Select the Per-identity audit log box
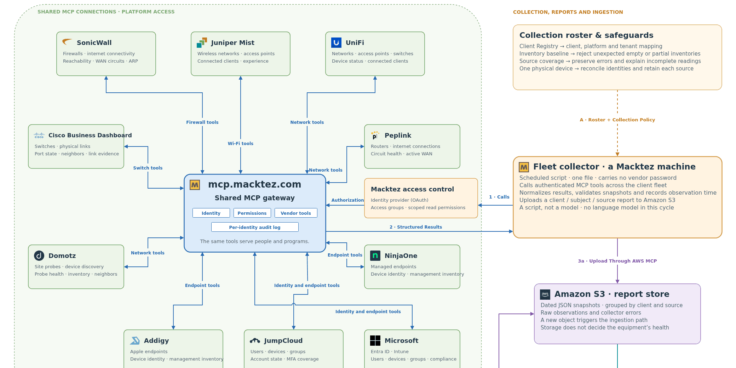736x368 pixels. click(x=255, y=227)
